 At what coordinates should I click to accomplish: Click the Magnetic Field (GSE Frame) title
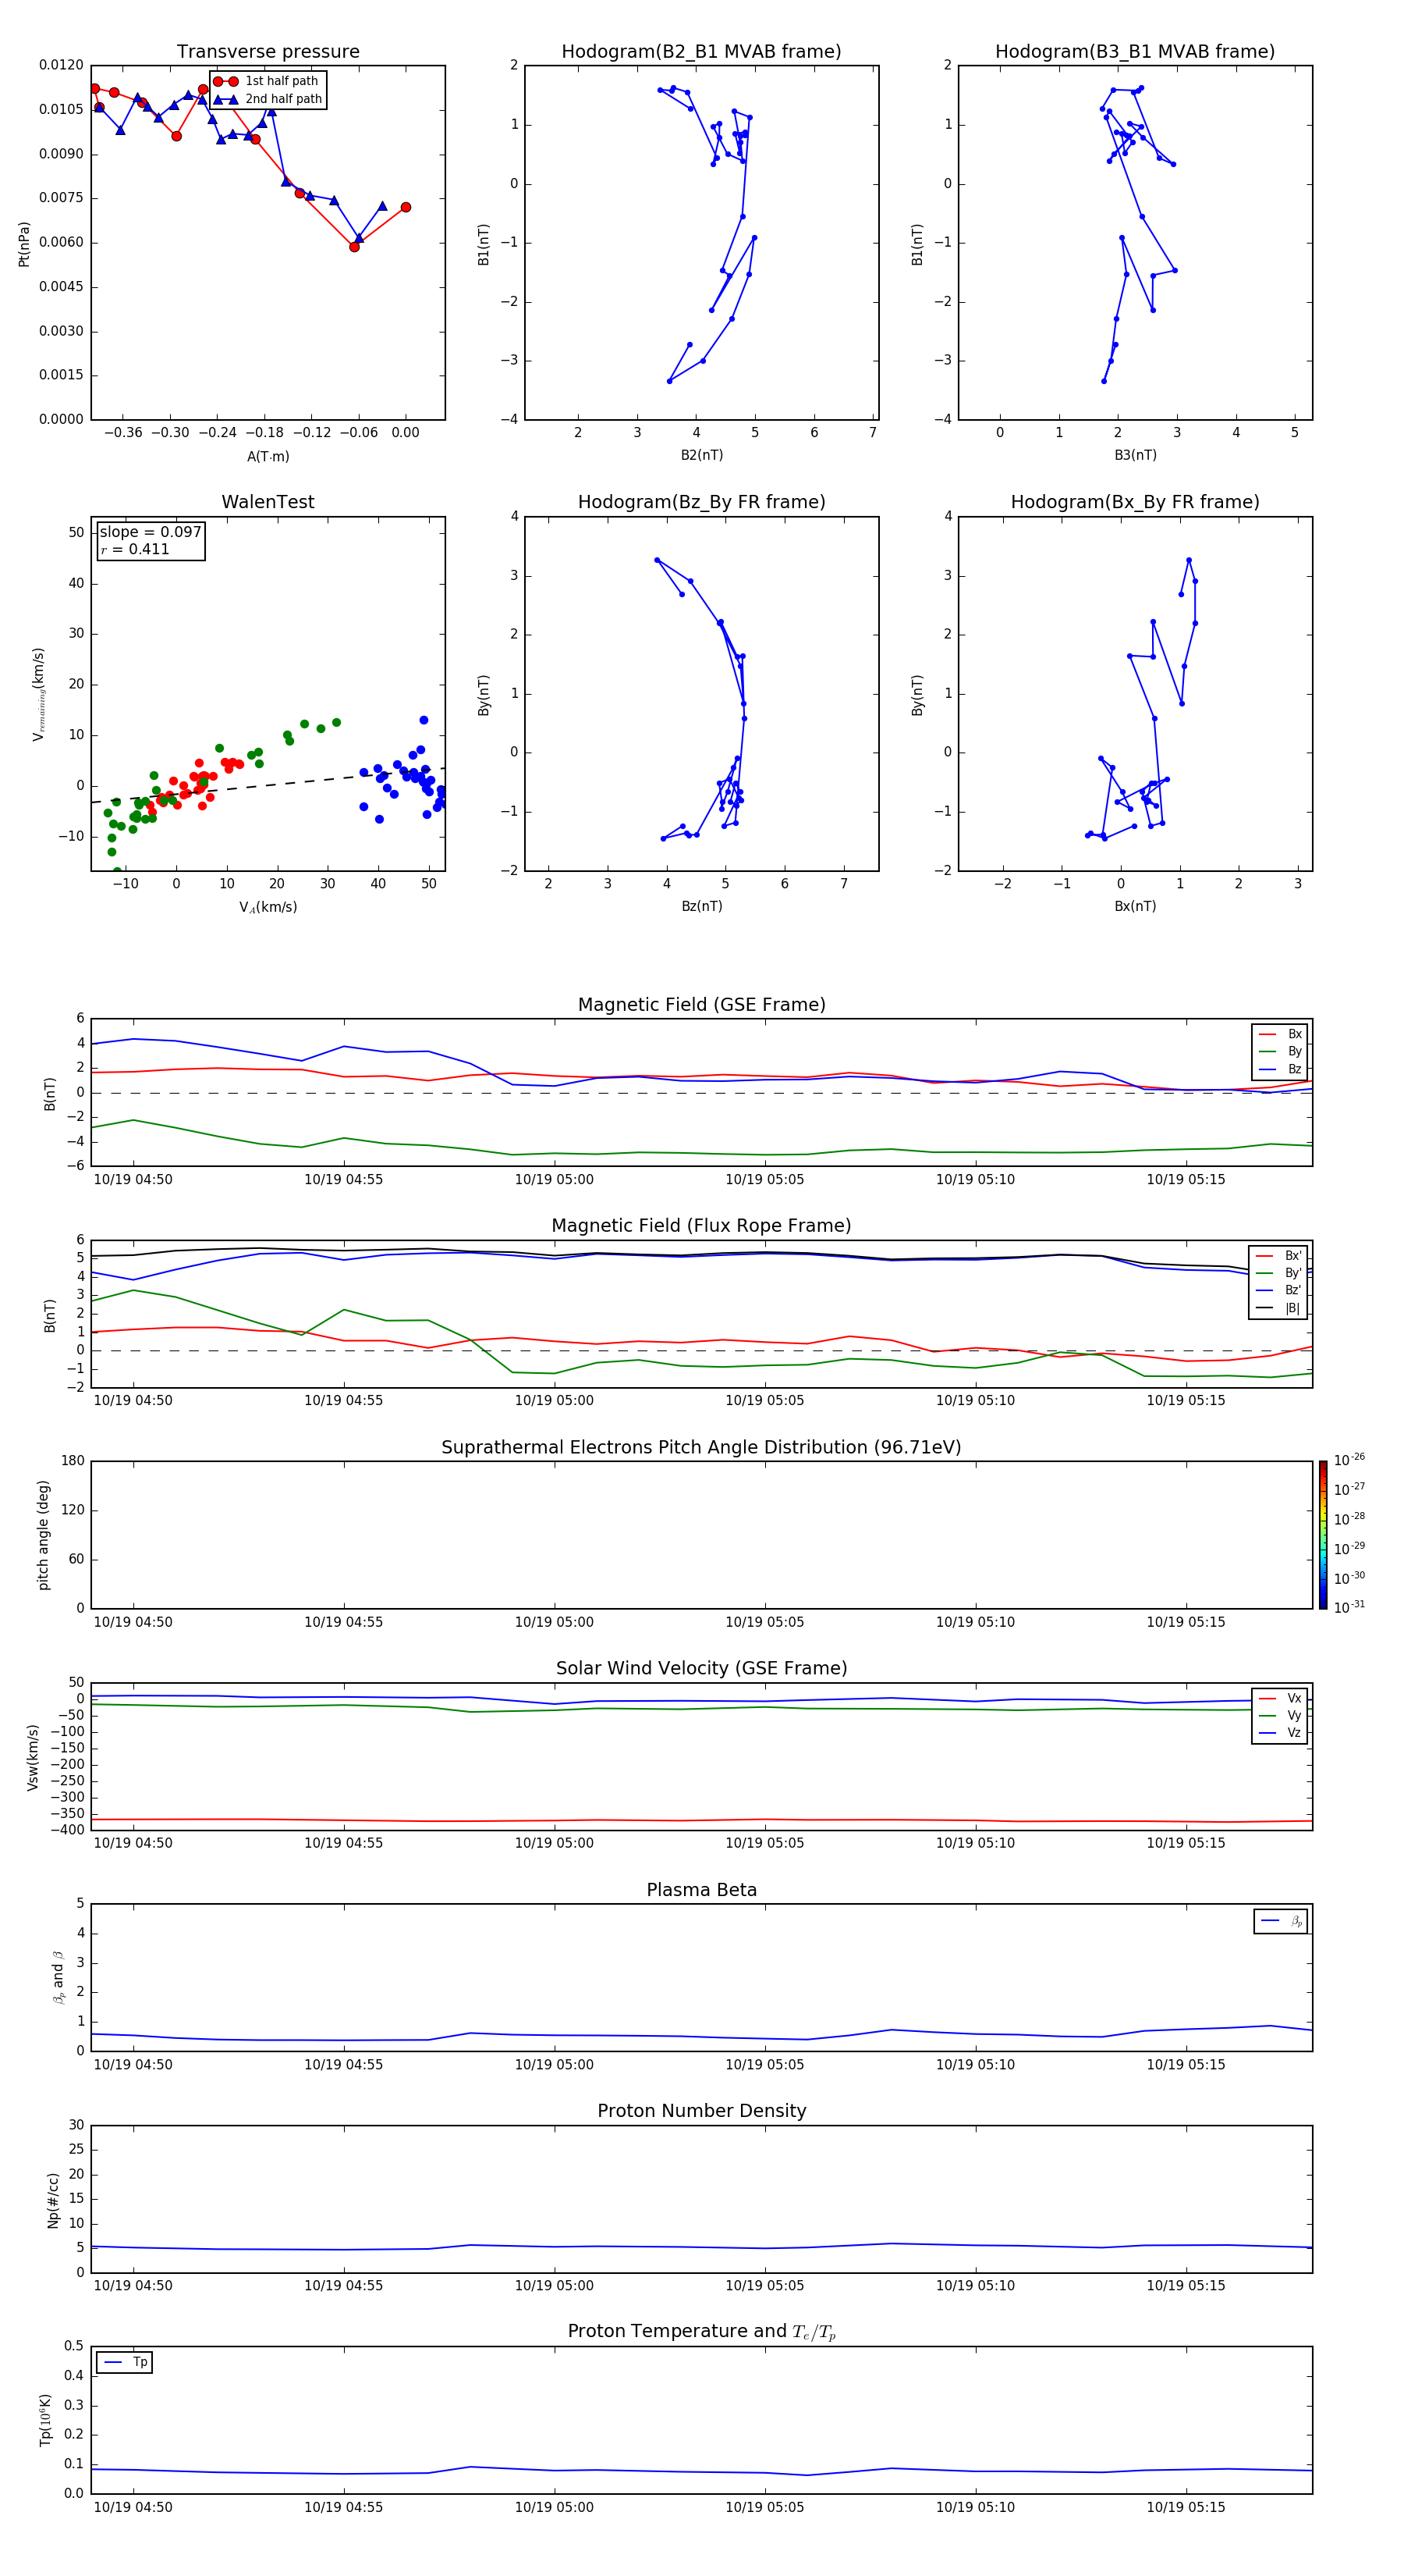701,1005
